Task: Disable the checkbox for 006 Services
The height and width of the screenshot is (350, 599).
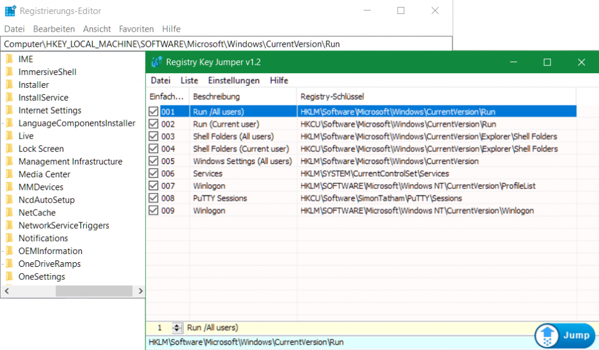Action: pyautogui.click(x=153, y=173)
